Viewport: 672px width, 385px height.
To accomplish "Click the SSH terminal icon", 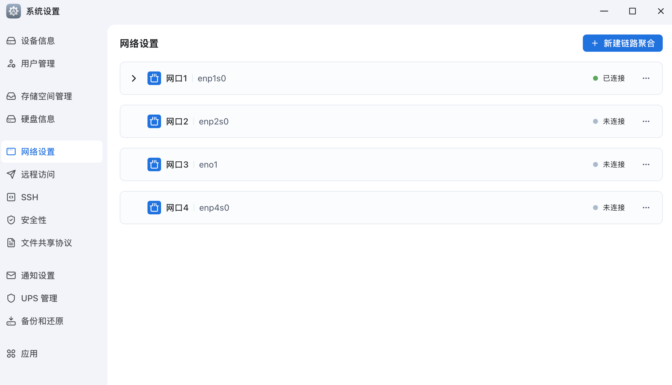I will (x=11, y=197).
